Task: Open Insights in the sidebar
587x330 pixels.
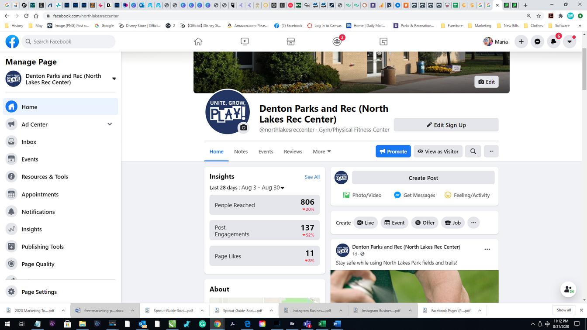Action: (x=60, y=229)
